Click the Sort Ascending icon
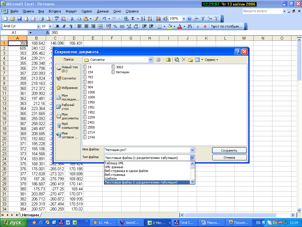 pos(143,19)
